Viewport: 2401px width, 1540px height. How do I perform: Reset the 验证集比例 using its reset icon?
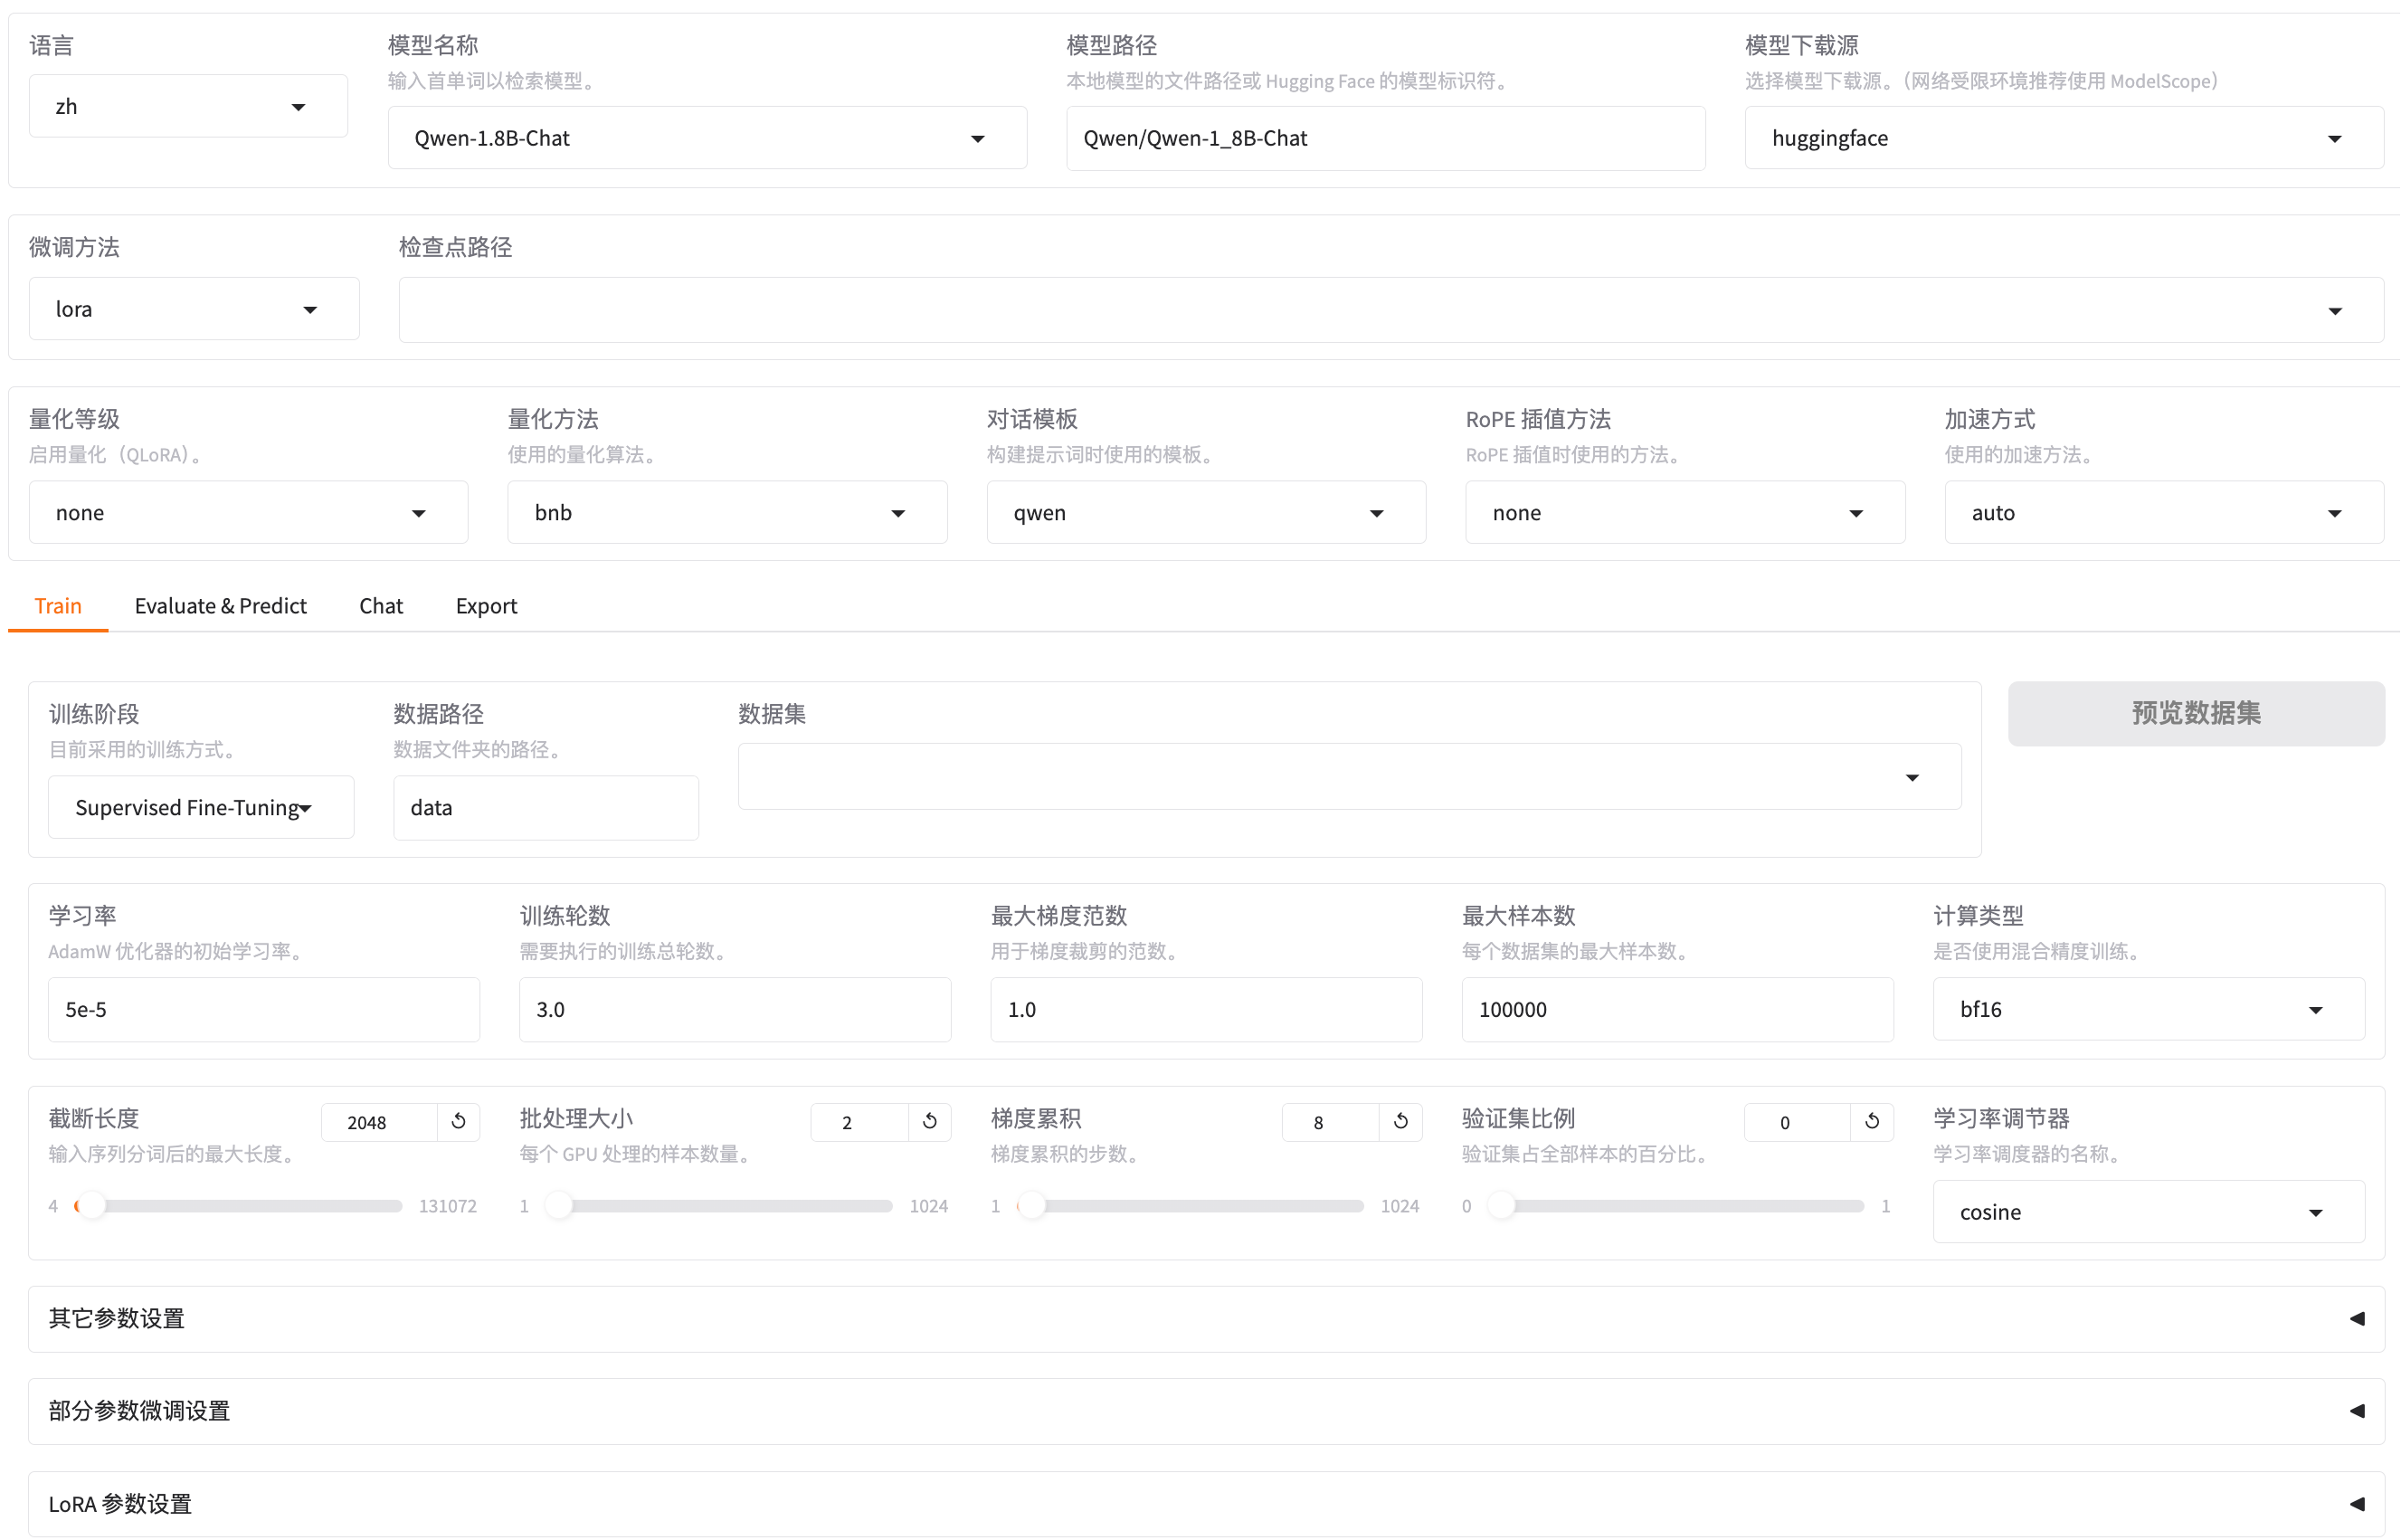coord(1873,1121)
